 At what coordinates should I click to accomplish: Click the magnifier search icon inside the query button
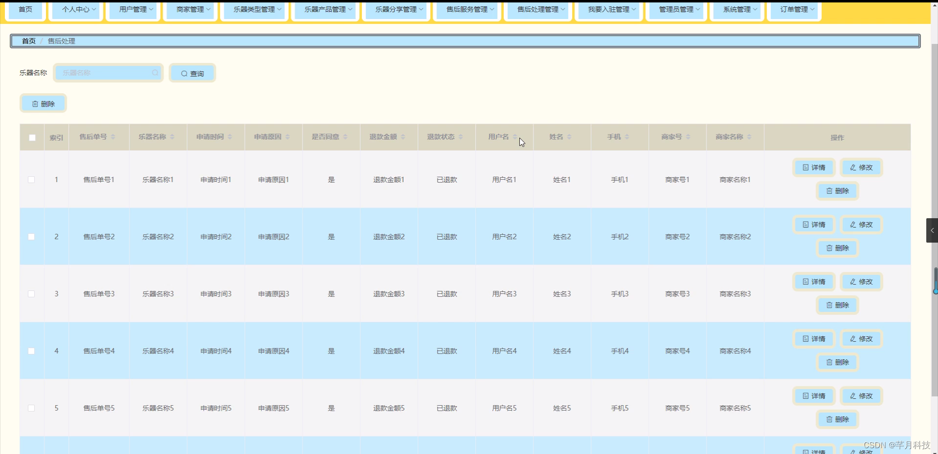click(x=184, y=73)
